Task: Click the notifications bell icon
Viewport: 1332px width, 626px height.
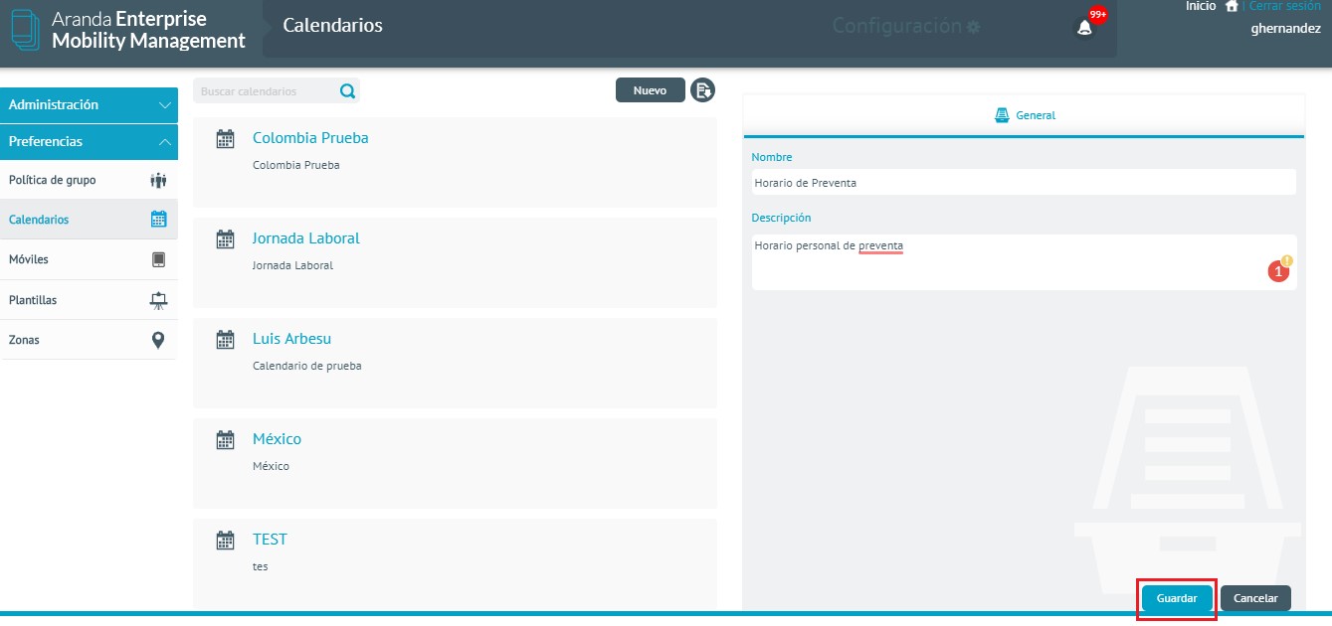Action: (1084, 28)
